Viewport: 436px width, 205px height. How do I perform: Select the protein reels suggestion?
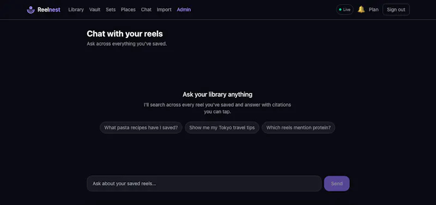pyautogui.click(x=298, y=128)
